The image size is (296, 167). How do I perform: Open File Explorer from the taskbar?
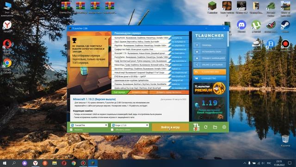point(55,163)
